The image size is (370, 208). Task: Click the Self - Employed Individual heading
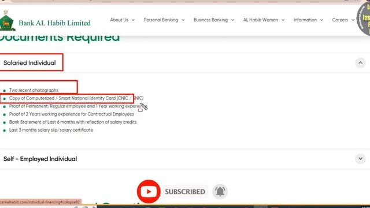40,159
